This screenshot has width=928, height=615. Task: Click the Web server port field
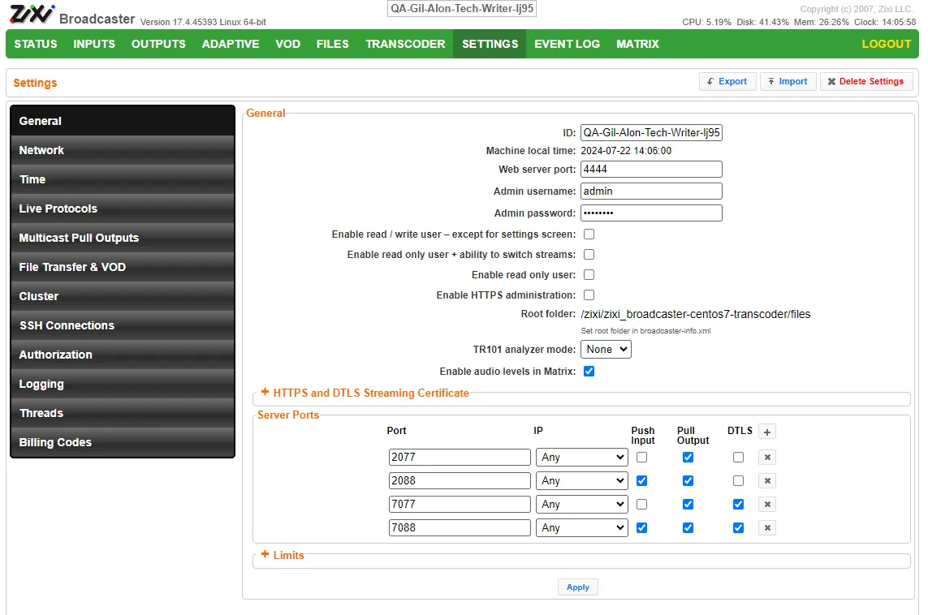pyautogui.click(x=651, y=169)
